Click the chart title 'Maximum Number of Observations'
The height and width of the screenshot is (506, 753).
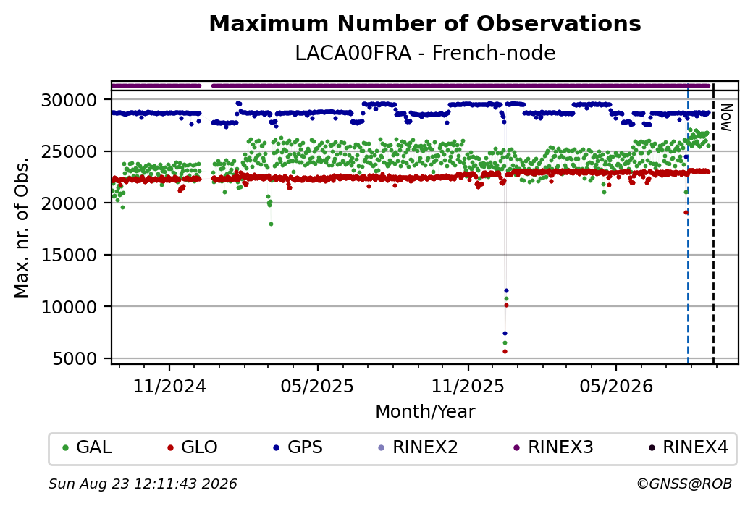point(425,23)
